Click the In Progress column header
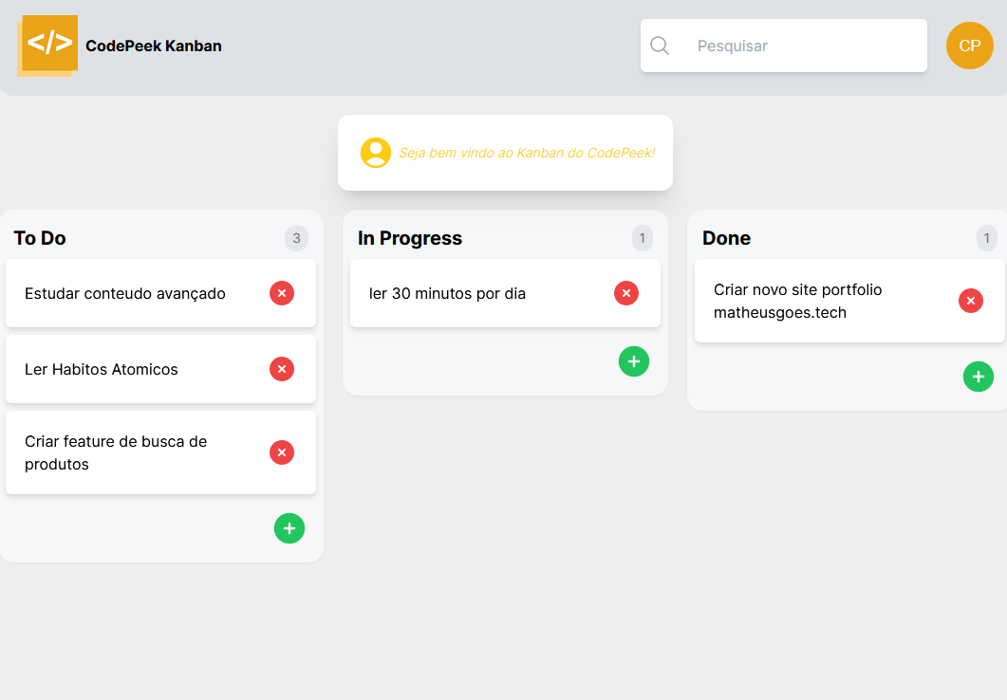Image resolution: width=1007 pixels, height=700 pixels. [x=410, y=238]
